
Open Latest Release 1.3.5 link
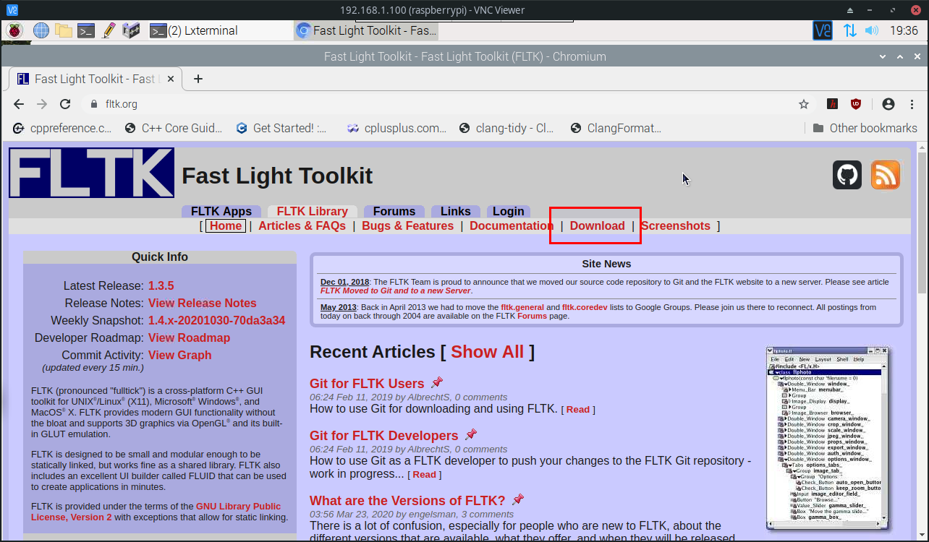coord(161,285)
